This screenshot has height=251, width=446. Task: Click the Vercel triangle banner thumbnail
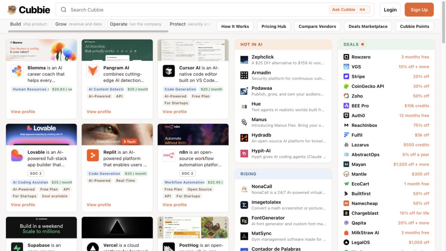pyautogui.click(x=117, y=228)
